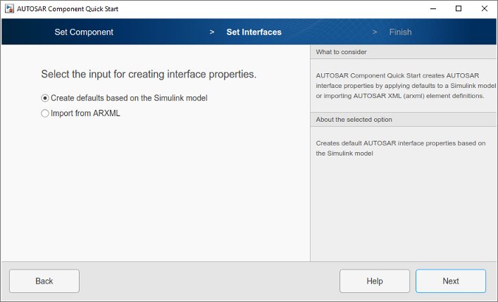
Task: Click the Select the input heading text
Action: (149, 74)
